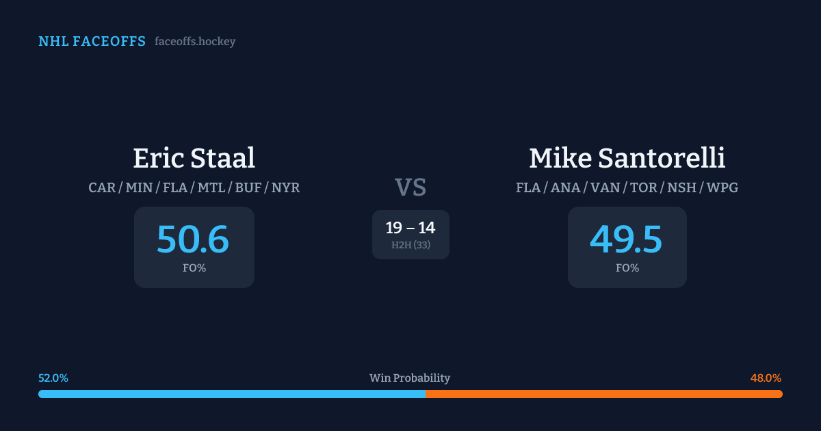Screen dimensions: 821x431
Task: Click the 50.6 faceoff percentage value
Action: (193, 239)
